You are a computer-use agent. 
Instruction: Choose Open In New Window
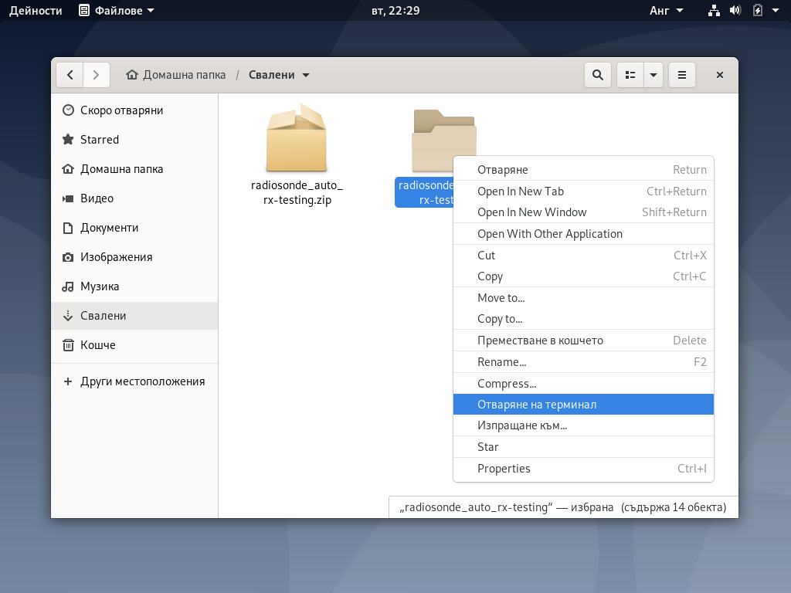[584, 212]
